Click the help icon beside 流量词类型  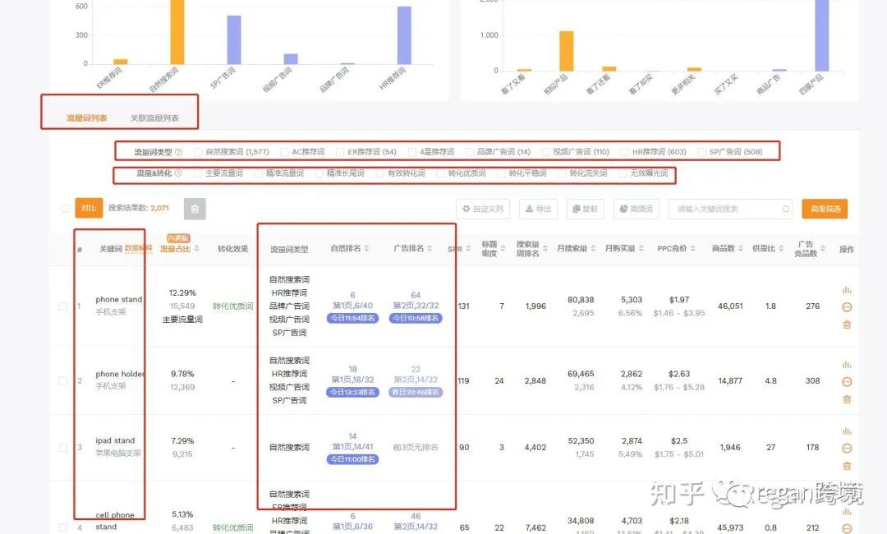[179, 152]
